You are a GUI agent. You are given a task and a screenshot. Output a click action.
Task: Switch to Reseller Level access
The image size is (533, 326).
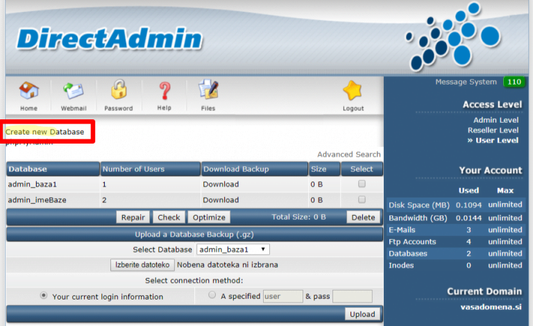point(493,130)
